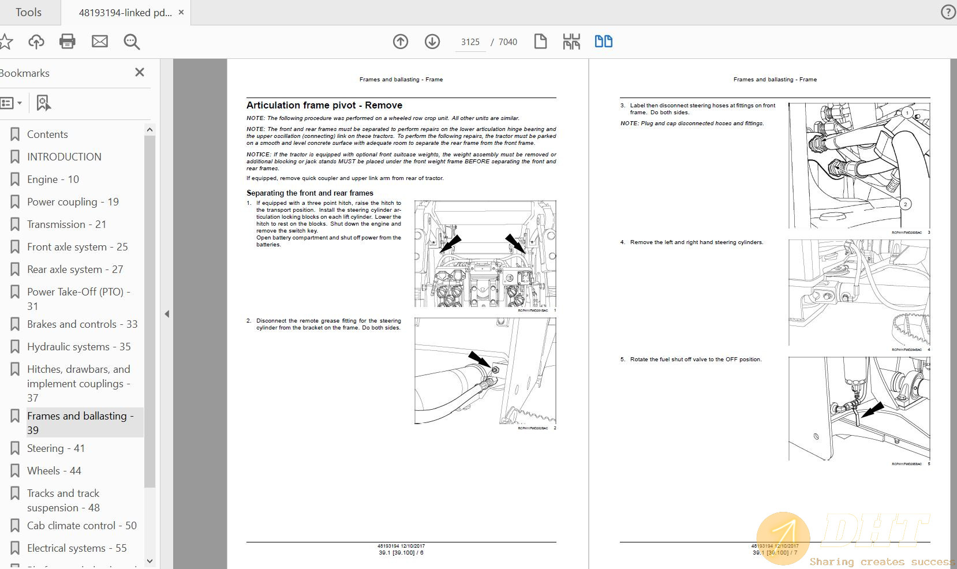Click bookmark icon beside Contents
Image resolution: width=957 pixels, height=569 pixels.
pos(15,134)
